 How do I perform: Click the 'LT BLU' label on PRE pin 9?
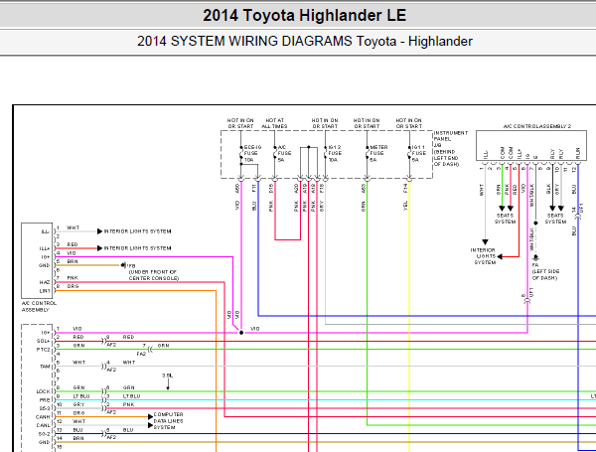[81, 396]
